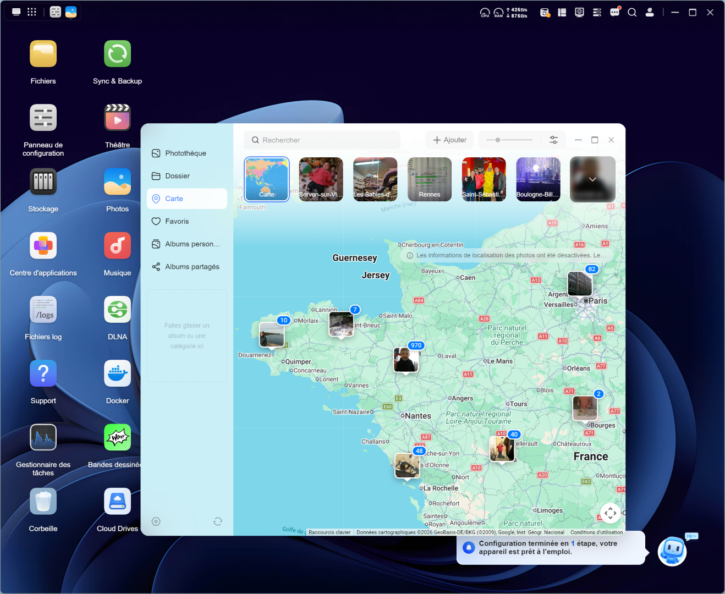Open the Fichiers log shortcut
The width and height of the screenshot is (725, 594).
[43, 310]
